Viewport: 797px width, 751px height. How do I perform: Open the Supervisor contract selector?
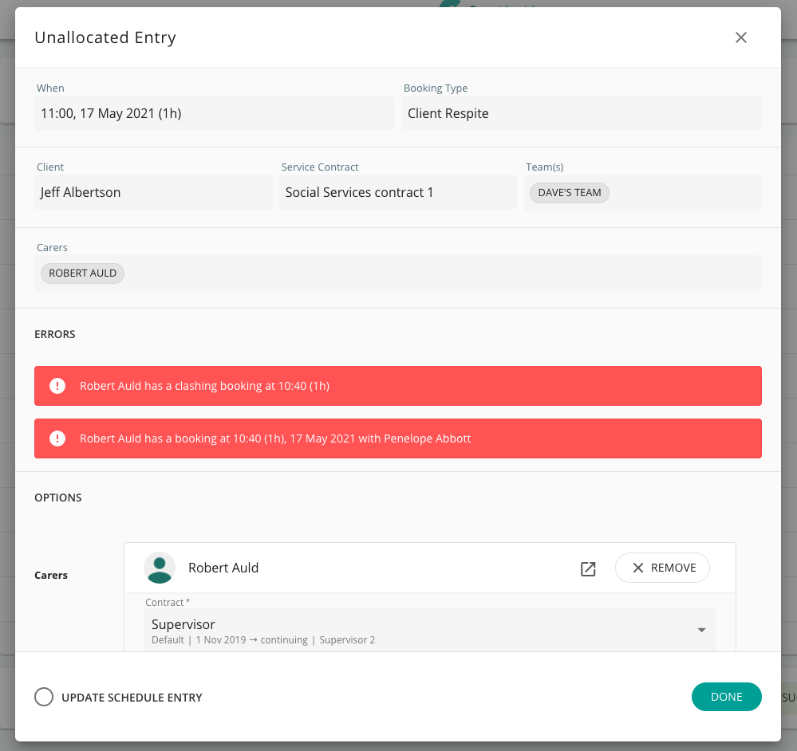(429, 630)
